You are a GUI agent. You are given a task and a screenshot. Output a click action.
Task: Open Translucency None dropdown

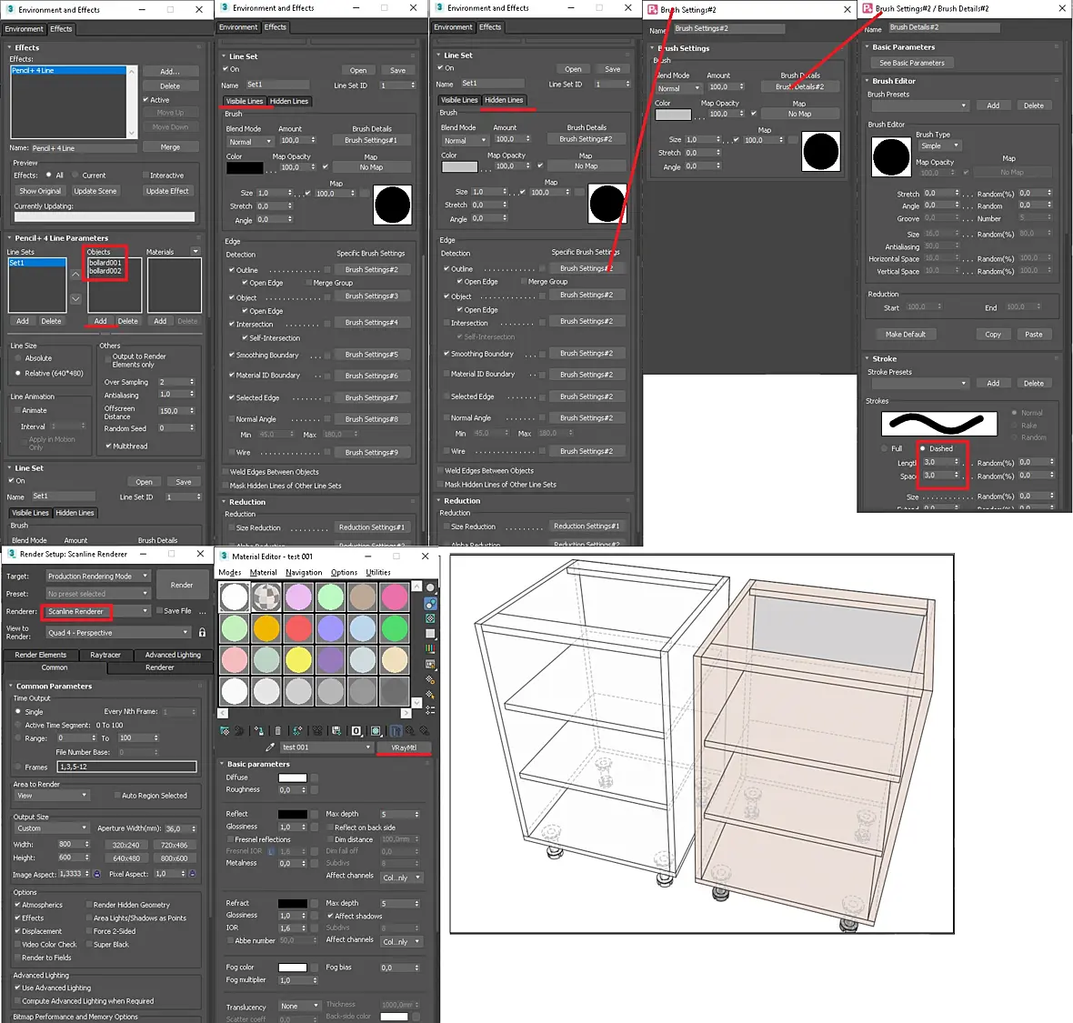click(x=300, y=1006)
